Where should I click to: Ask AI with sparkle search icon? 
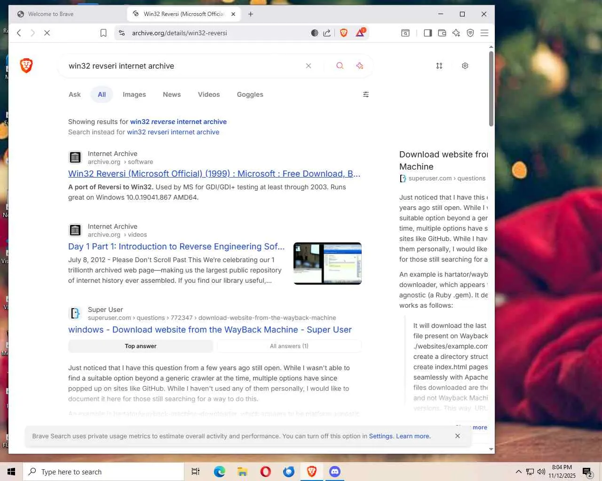pos(360,66)
